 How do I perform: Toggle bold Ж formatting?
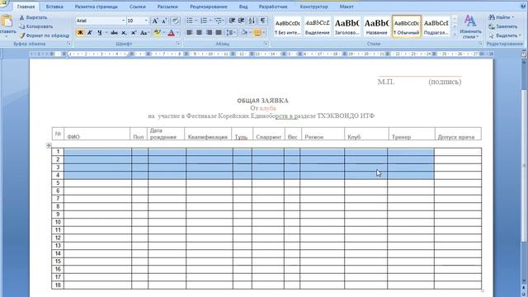click(x=80, y=33)
